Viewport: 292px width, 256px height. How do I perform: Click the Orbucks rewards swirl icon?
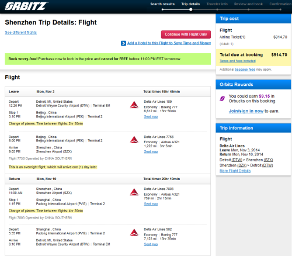pyautogui.click(x=223, y=99)
